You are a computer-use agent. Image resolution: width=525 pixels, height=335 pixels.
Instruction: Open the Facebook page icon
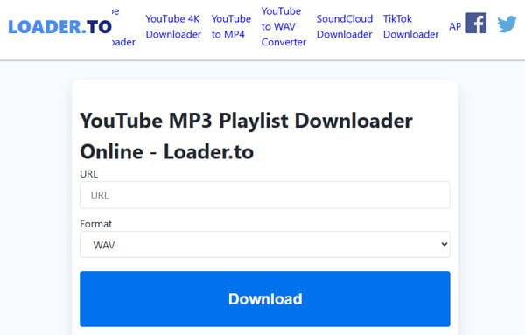pyautogui.click(x=476, y=23)
